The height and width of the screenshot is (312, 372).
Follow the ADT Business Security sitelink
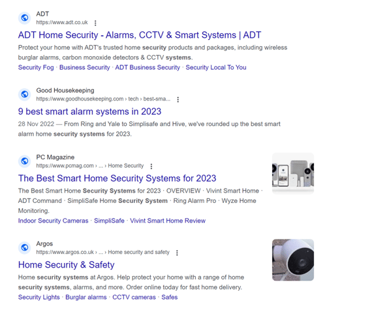(147, 68)
